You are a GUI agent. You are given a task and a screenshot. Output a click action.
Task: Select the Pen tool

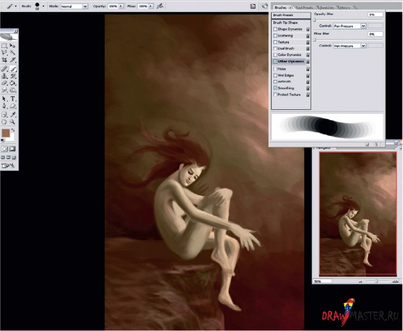pos(5,105)
